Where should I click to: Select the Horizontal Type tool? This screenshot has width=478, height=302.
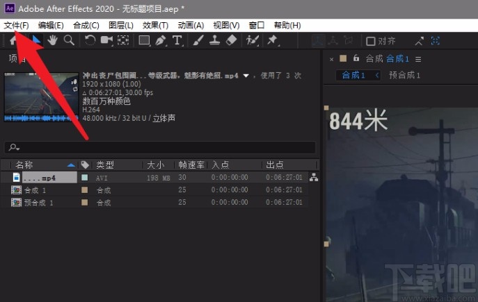coord(177,40)
